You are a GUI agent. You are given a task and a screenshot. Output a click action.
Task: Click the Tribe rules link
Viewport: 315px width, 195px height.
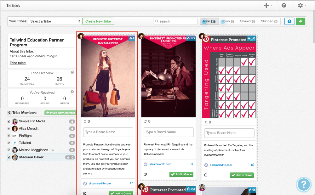coord(18,63)
